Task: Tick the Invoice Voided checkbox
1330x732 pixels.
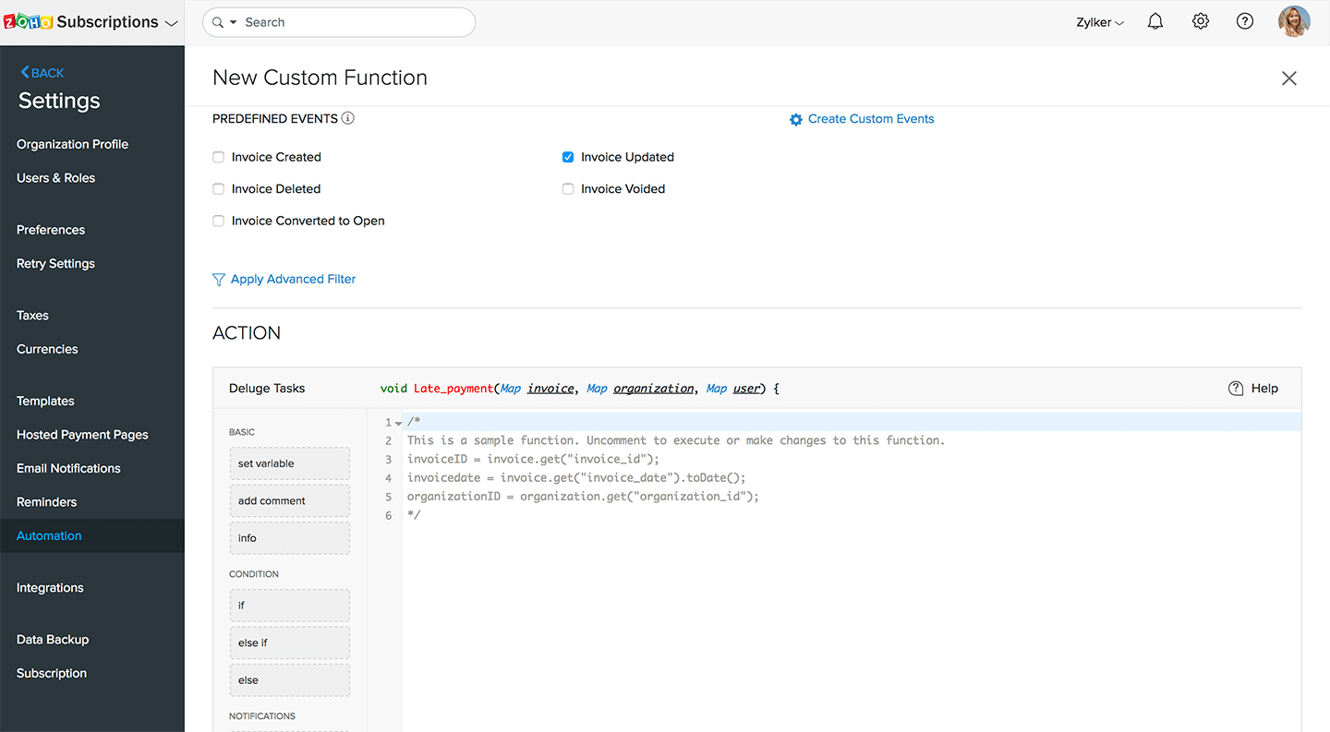Action: [568, 189]
